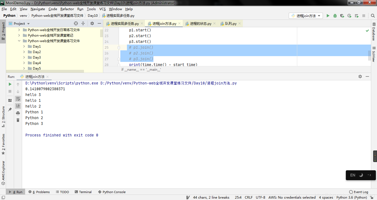Toggle the 2: Favorites tool window
Image resolution: width=377 pixels, height=200 pixels.
(3, 144)
